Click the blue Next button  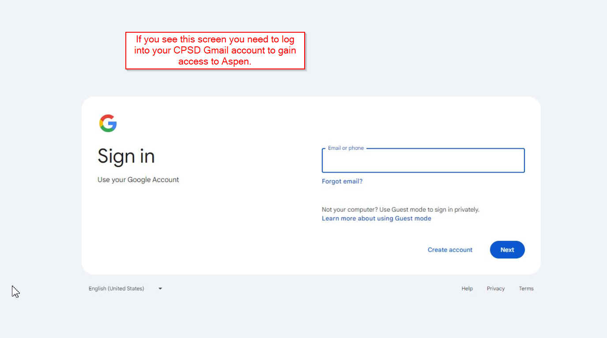(507, 250)
